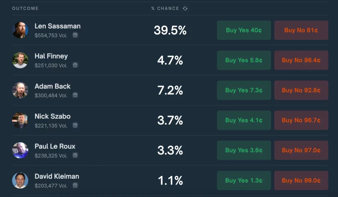Screen dimensions: 338x197
Task: Click Buy Yes 40¢ for Len Sassaman
Action: pyautogui.click(x=244, y=30)
